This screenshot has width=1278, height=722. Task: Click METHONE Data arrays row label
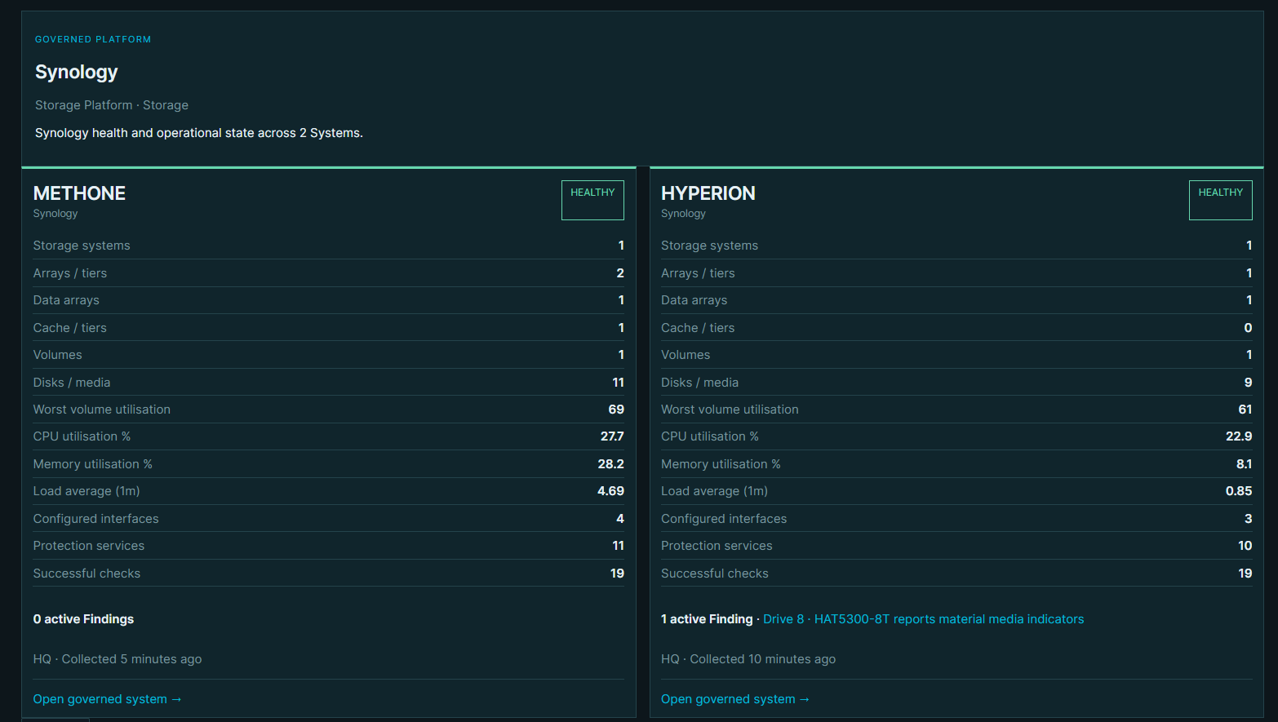66,300
